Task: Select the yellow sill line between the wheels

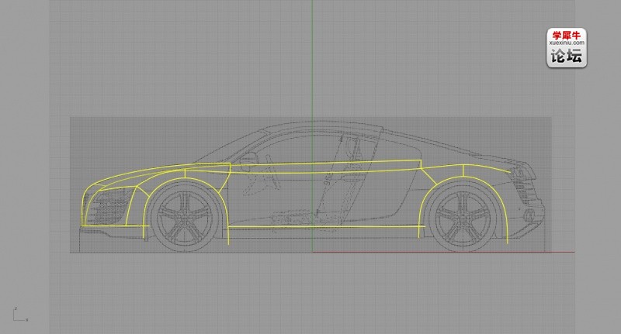Action: [x=327, y=226]
